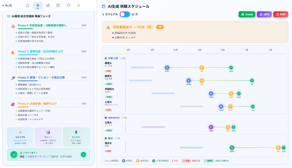Select the lightning bolt icon in top navigation
The height and width of the screenshot is (168, 292).
[38, 5]
